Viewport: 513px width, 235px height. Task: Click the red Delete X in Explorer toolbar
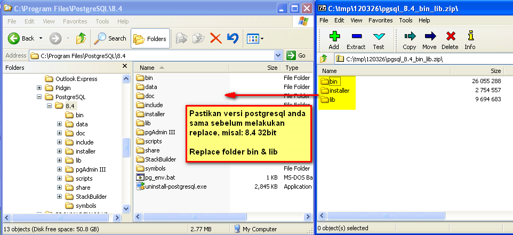(215, 38)
